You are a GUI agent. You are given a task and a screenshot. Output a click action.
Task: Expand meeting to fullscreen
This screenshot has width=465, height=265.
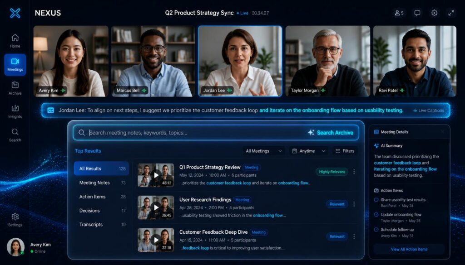pyautogui.click(x=451, y=13)
